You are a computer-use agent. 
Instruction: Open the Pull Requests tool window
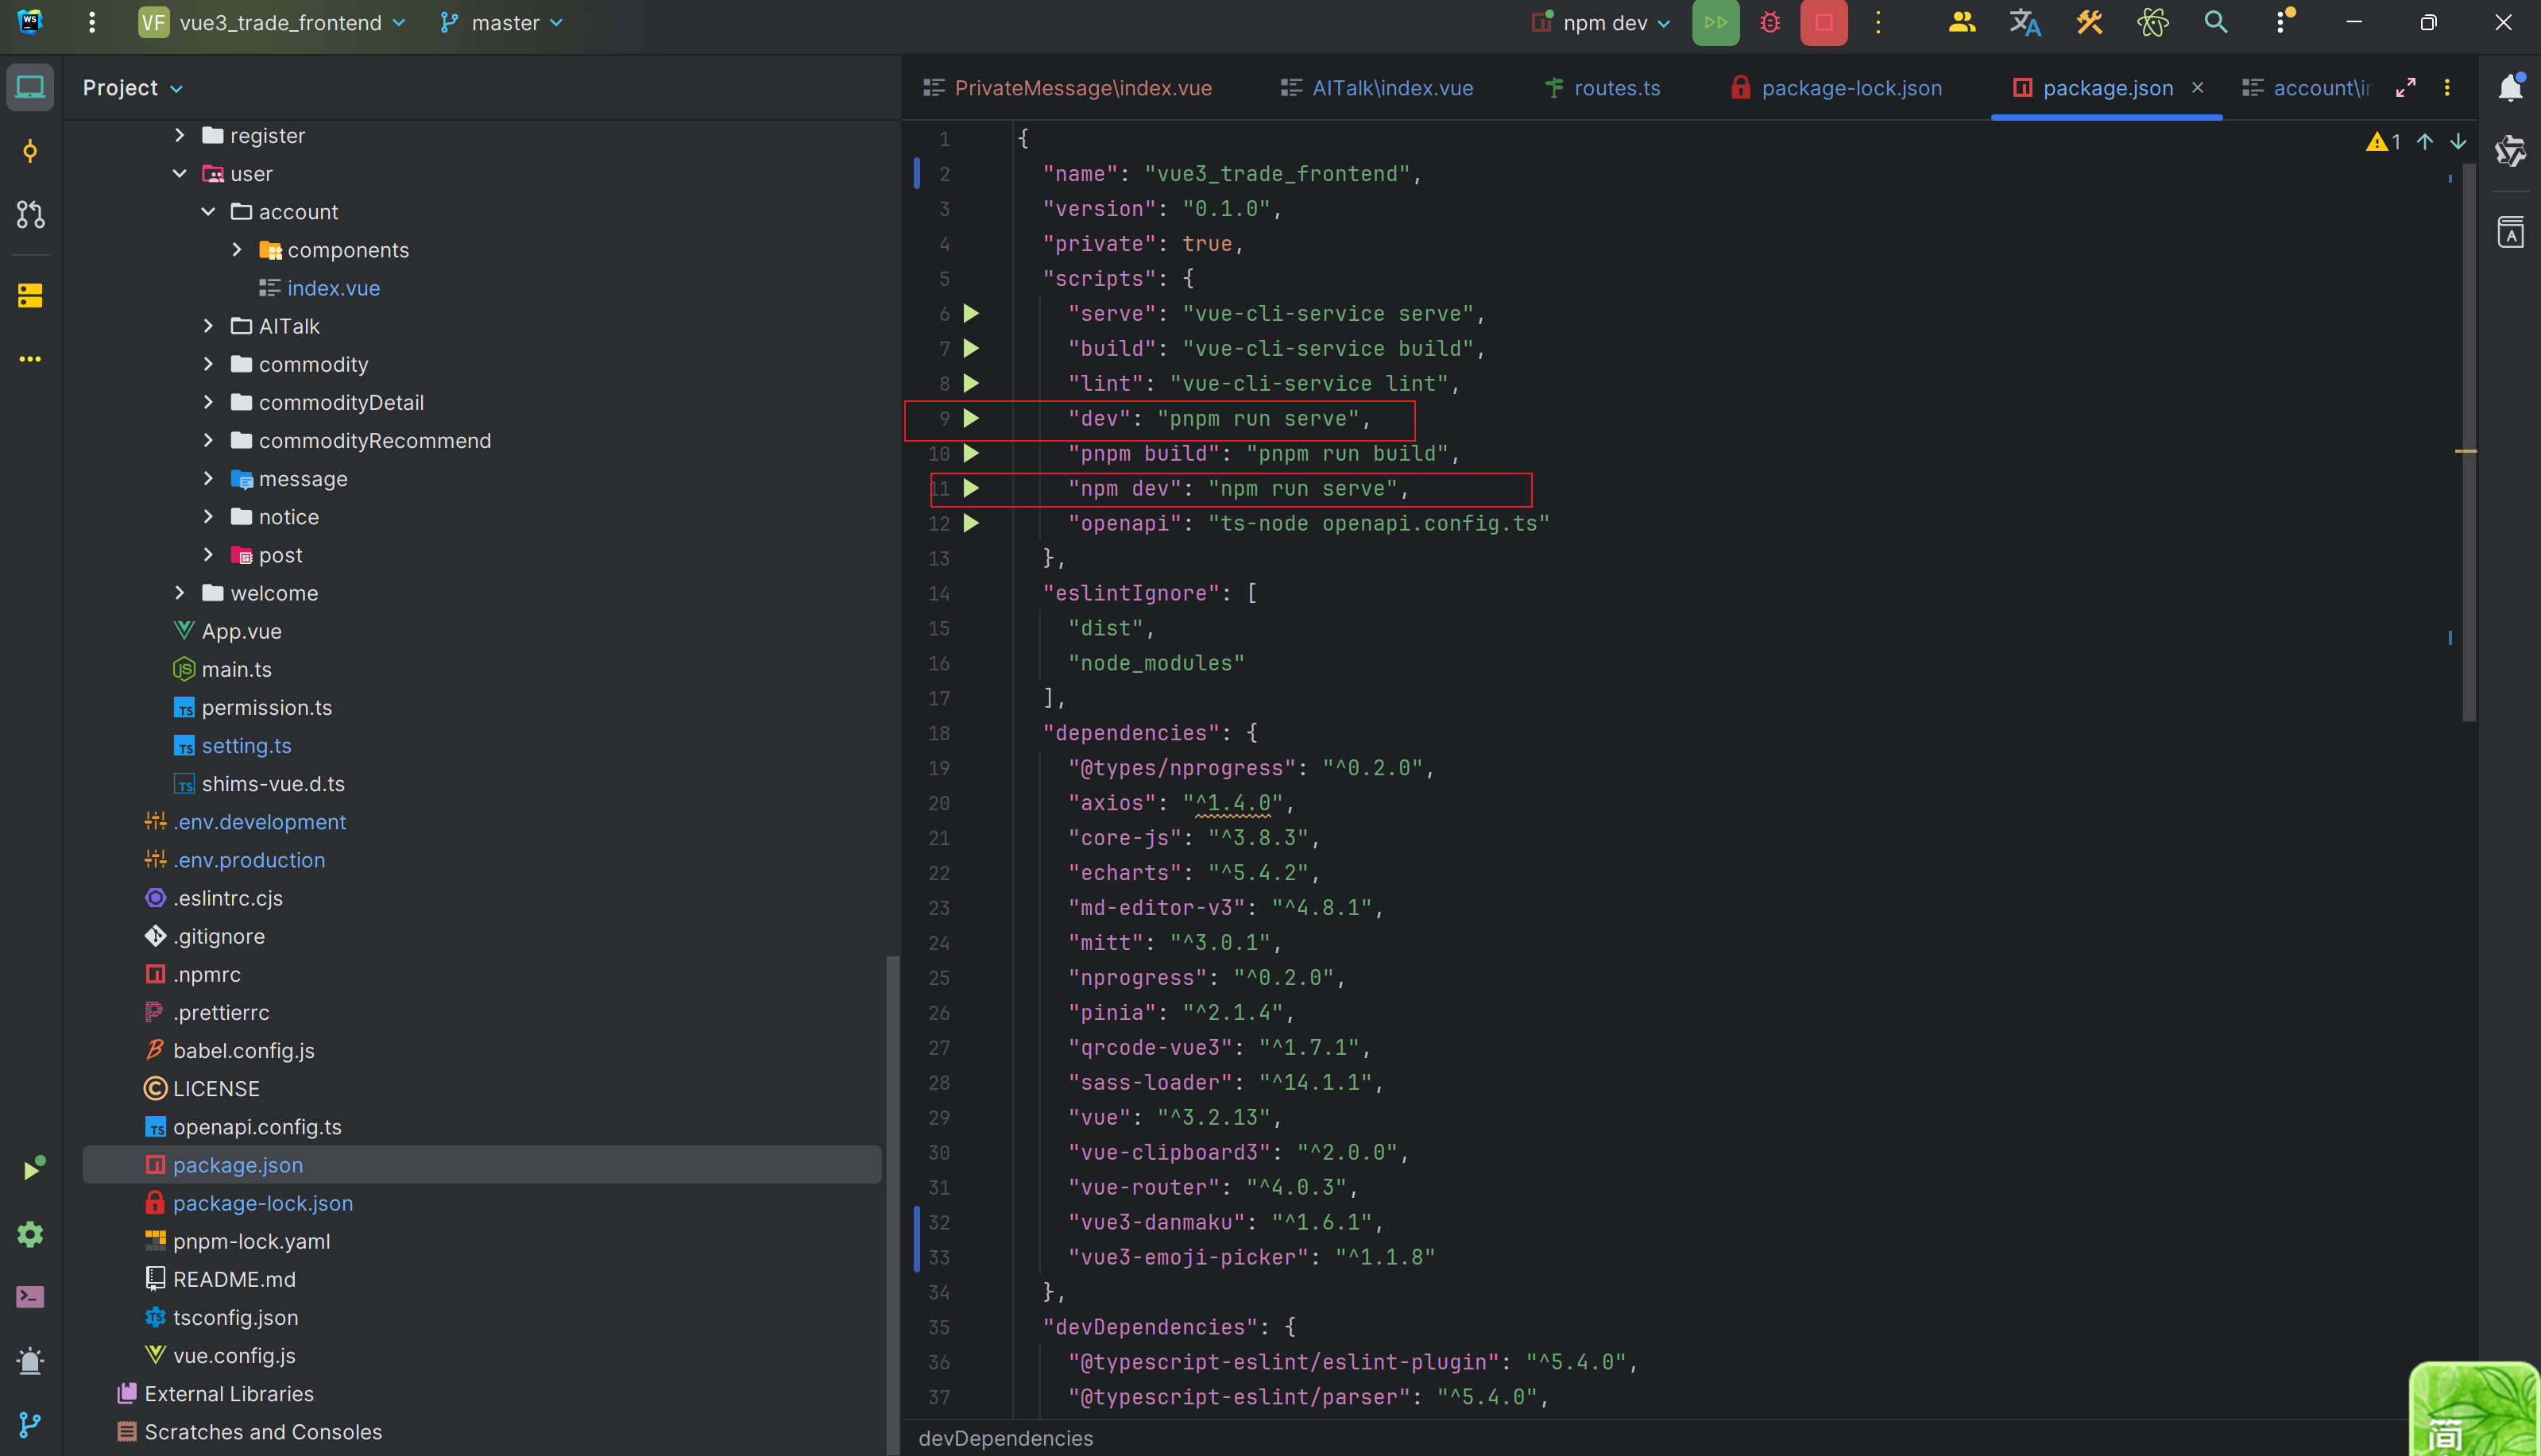point(30,214)
